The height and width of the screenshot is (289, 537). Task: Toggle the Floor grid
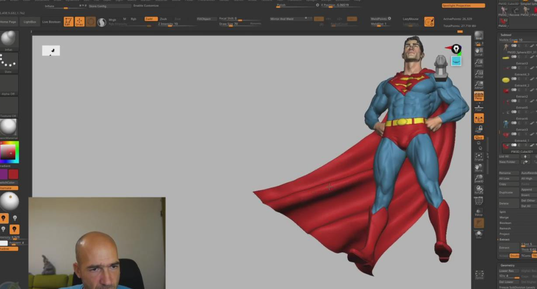[479, 108]
